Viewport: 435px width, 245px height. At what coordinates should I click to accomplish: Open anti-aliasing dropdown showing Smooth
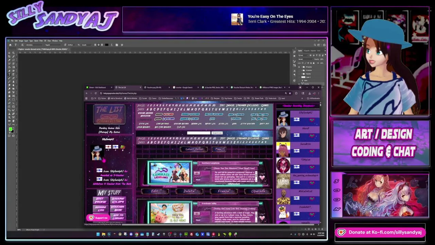(87, 45)
